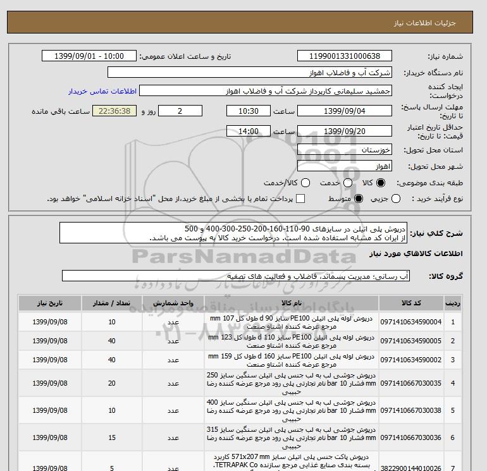This screenshot has width=487, height=471.
Task: Click quantity 5 in row 7
Action: point(112,468)
